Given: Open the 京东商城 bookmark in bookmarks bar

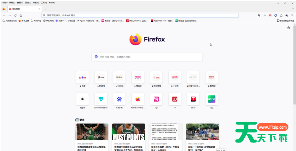Looking at the screenshot, I should point(49,21).
